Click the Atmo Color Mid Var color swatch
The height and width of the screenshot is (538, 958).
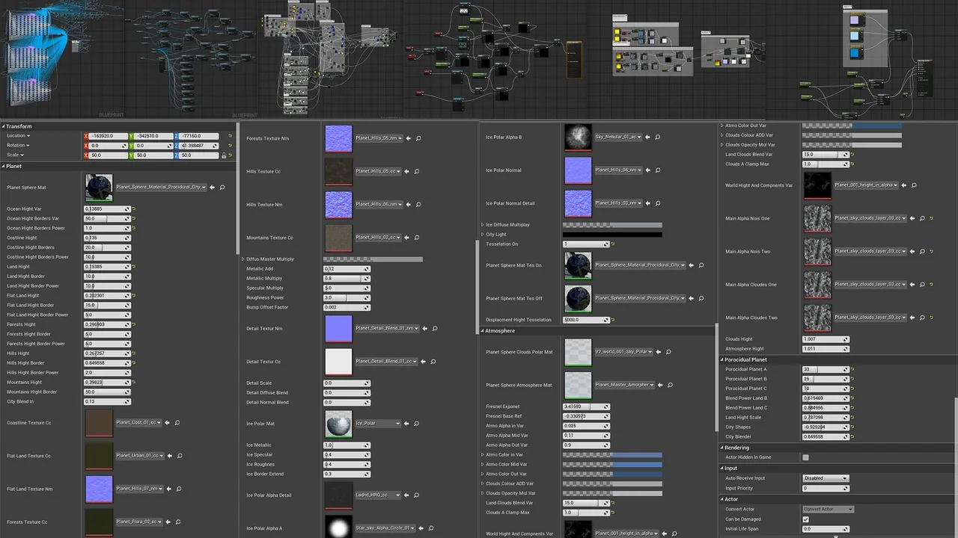611,464
